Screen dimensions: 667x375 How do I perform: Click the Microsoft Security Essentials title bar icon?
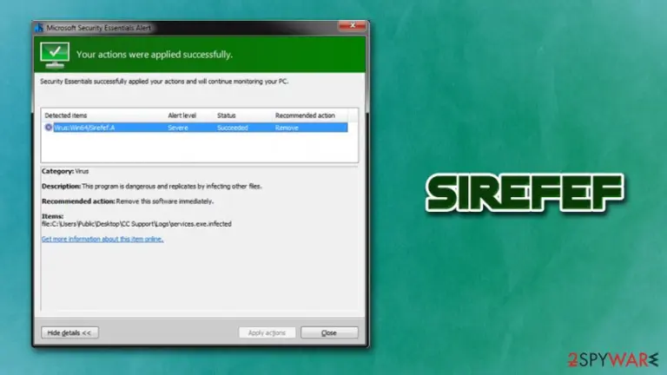[39, 28]
